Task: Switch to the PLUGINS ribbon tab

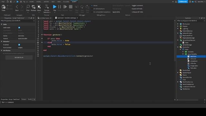Action: click(66, 2)
